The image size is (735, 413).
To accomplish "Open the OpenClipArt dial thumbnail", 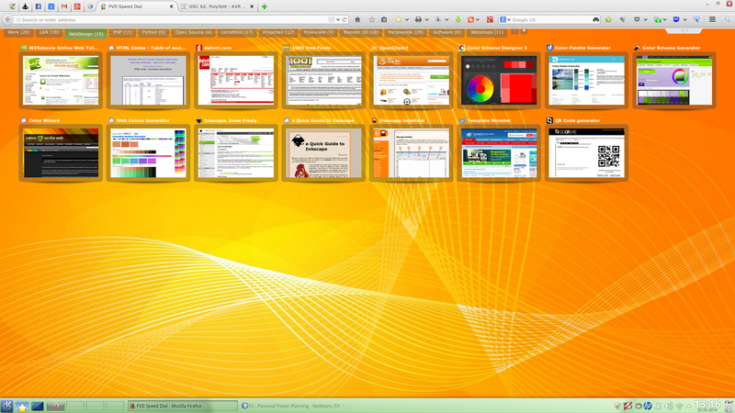I will point(411,80).
